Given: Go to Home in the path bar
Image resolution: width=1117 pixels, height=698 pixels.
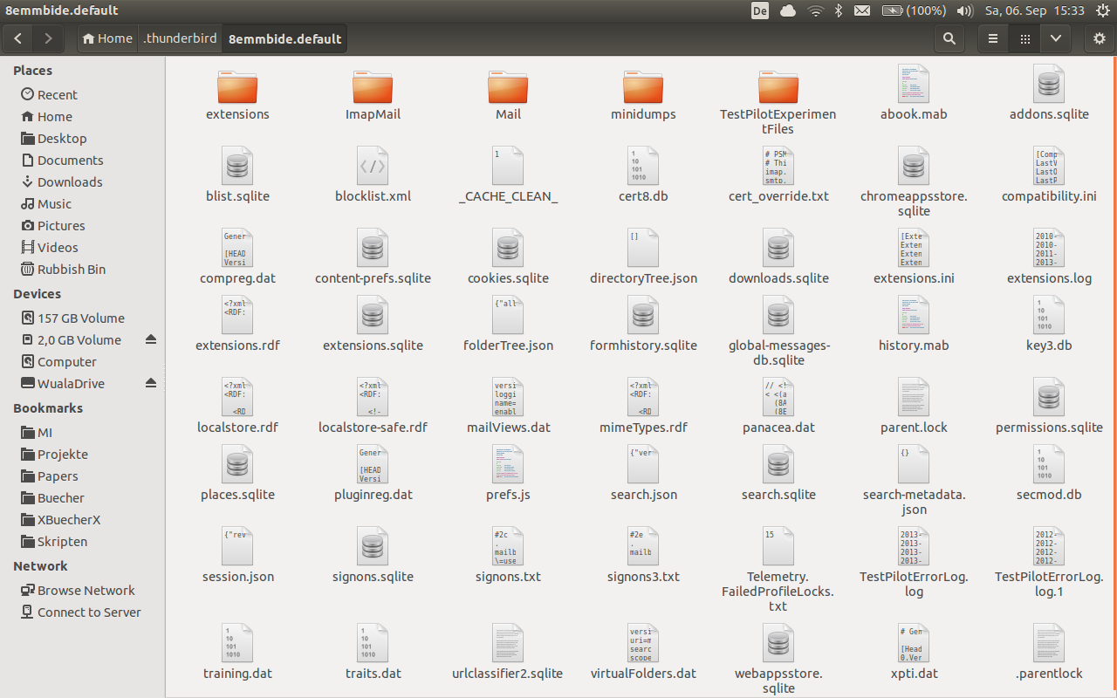Looking at the screenshot, I should click(x=108, y=38).
